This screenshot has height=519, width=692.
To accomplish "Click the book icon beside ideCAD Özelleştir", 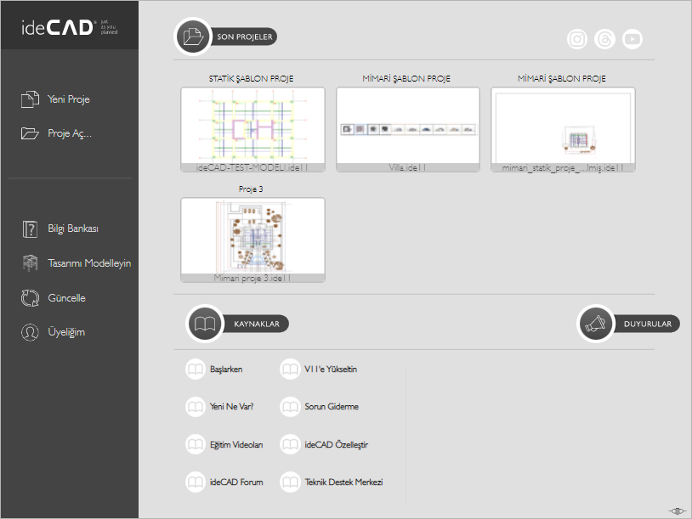I will click(x=290, y=444).
